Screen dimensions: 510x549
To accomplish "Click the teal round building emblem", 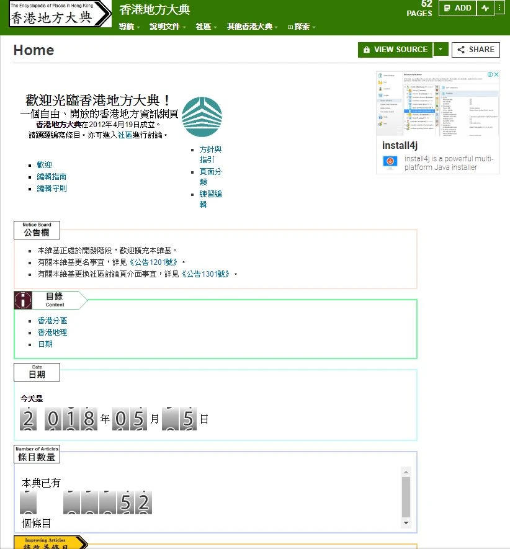I will [202, 117].
